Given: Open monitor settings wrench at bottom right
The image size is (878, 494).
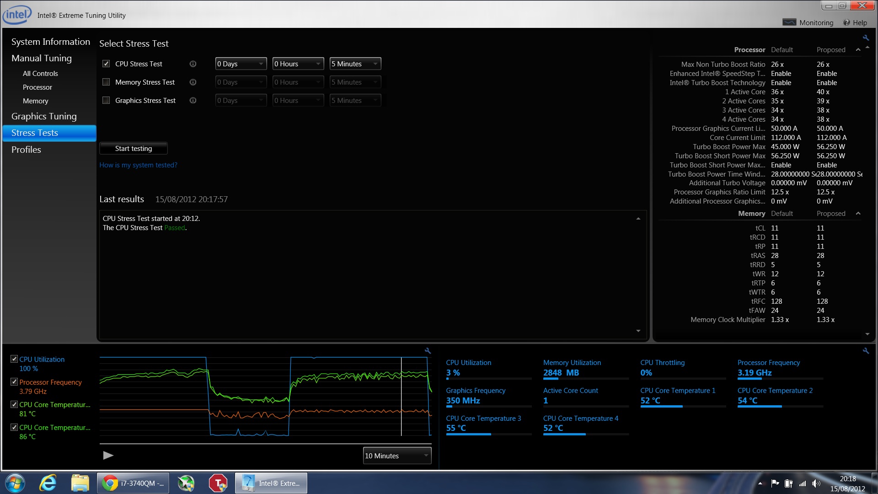Looking at the screenshot, I should (866, 351).
